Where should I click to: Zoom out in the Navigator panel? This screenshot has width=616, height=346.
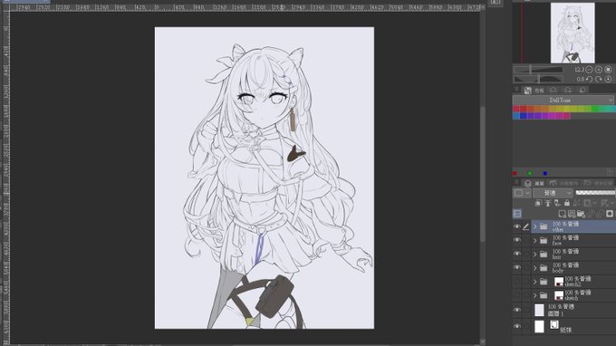(x=589, y=70)
